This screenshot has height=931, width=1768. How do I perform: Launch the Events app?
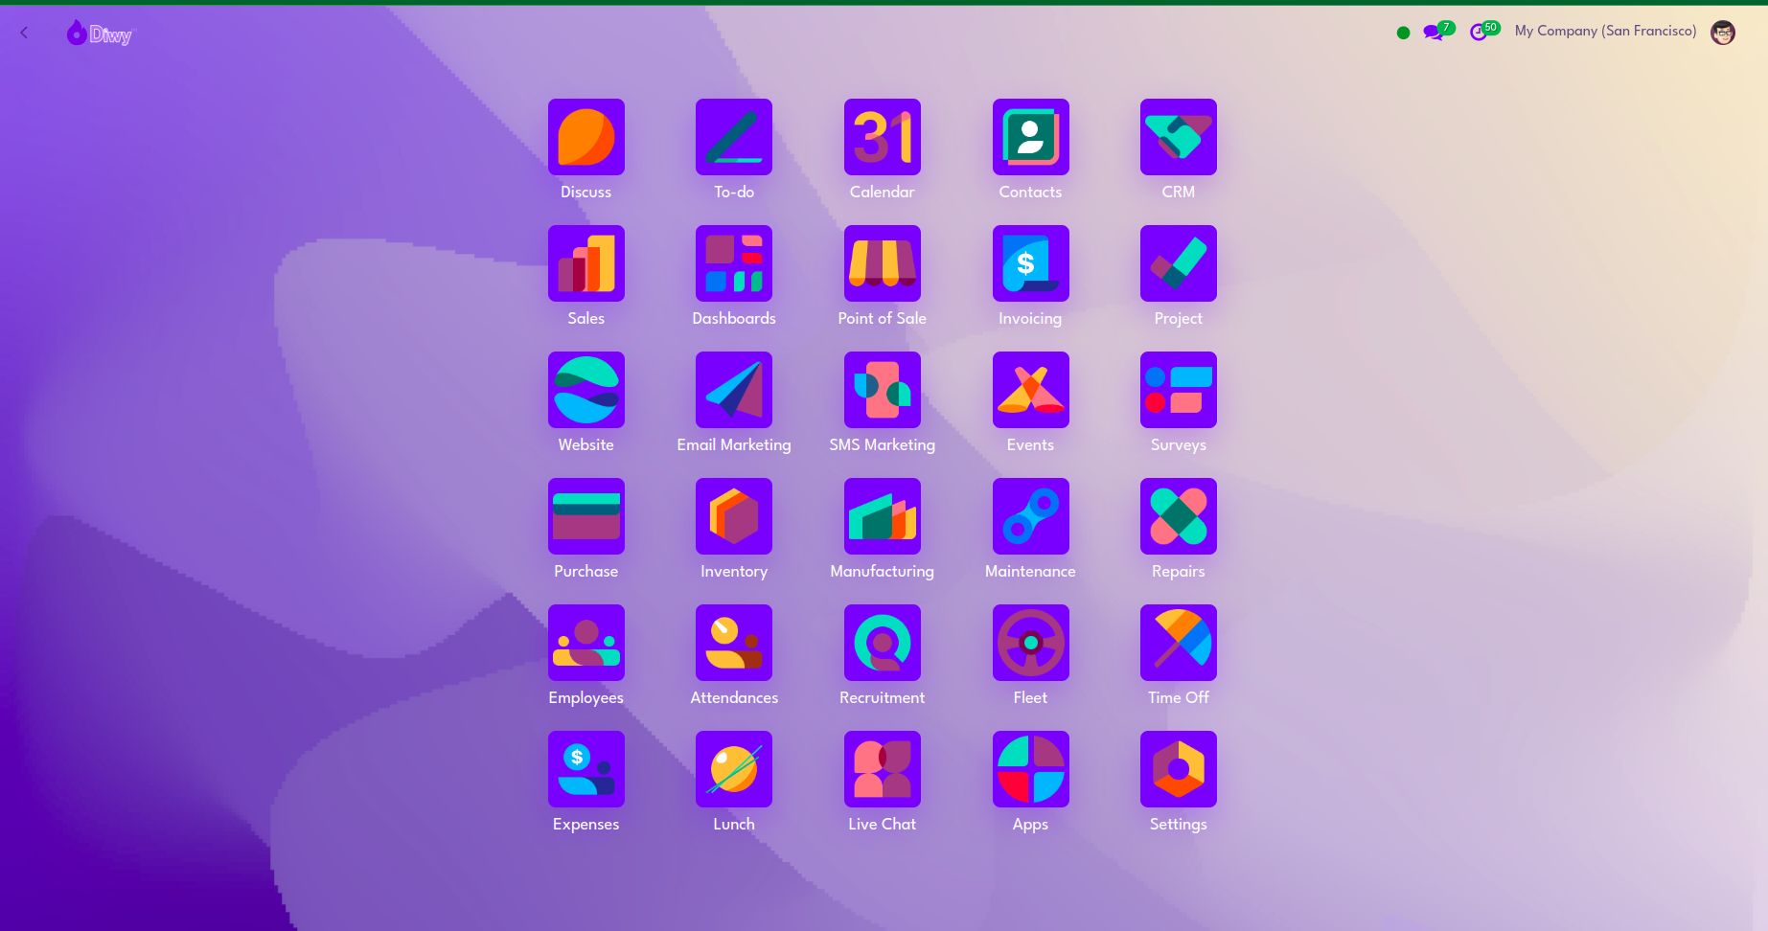coord(1031,390)
